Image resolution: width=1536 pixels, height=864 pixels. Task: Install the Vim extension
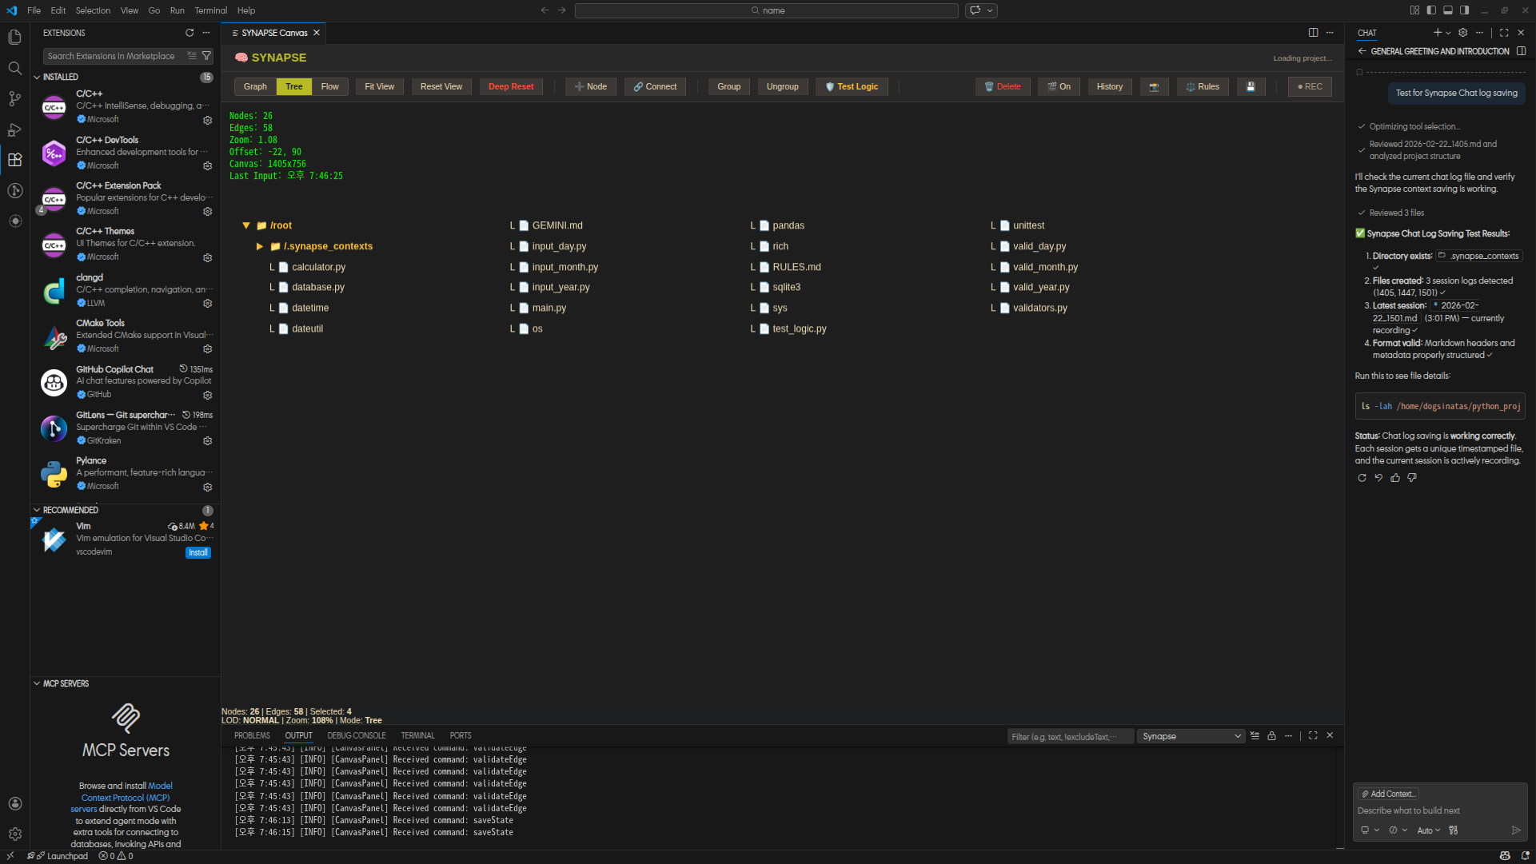click(x=198, y=553)
